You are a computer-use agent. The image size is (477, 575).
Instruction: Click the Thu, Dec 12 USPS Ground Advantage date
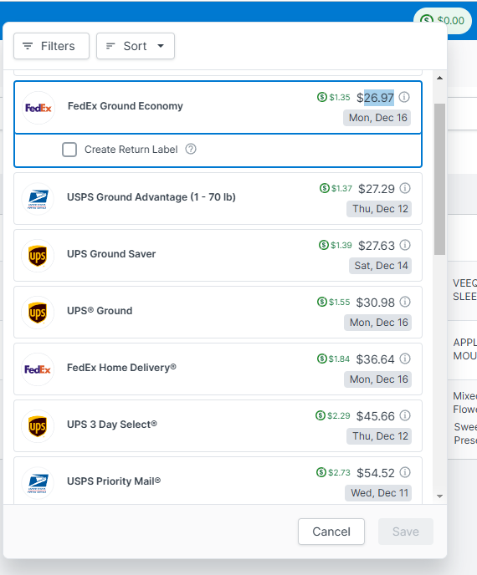[380, 209]
